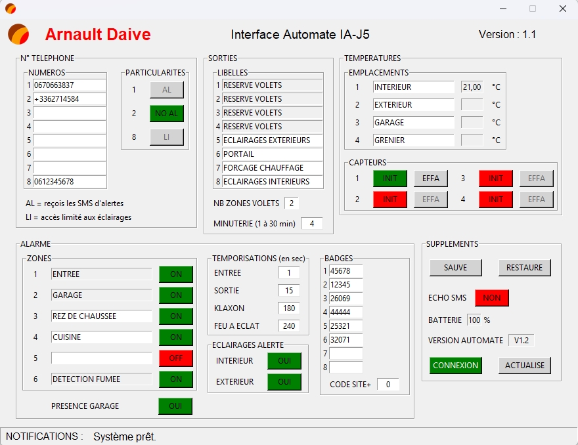Toggle PRESENCE GARAGE OUI button
578x445 pixels.
click(175, 406)
